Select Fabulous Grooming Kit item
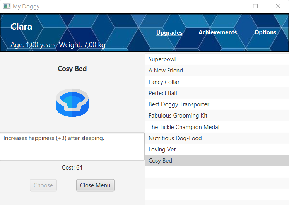 pyautogui.click(x=178, y=116)
